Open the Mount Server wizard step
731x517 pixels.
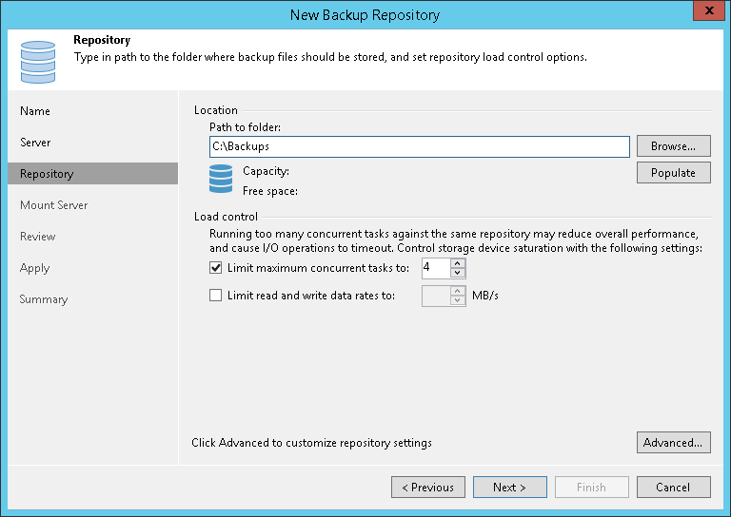point(53,205)
